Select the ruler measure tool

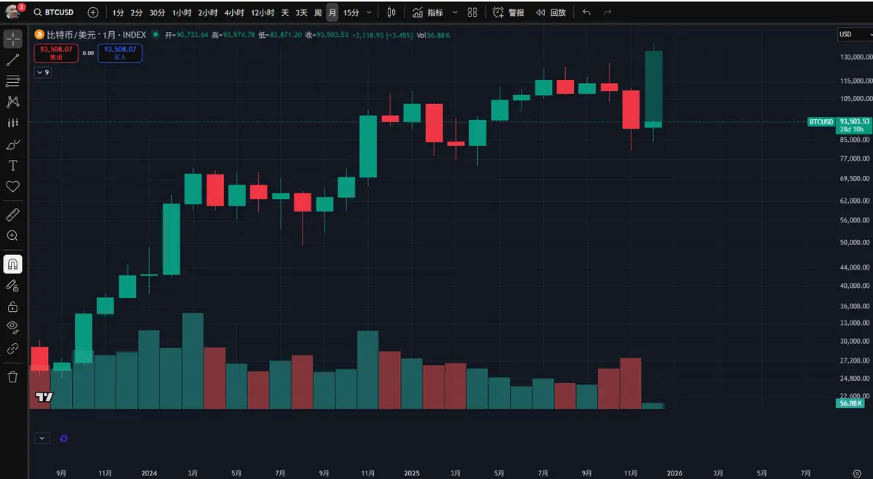pos(12,214)
